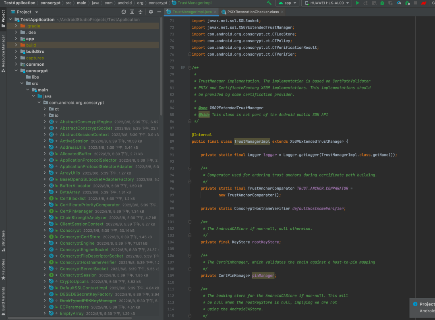The width and height of the screenshot is (435, 320).
Task: Click Expand All icon in Project panel
Action: click(x=132, y=12)
